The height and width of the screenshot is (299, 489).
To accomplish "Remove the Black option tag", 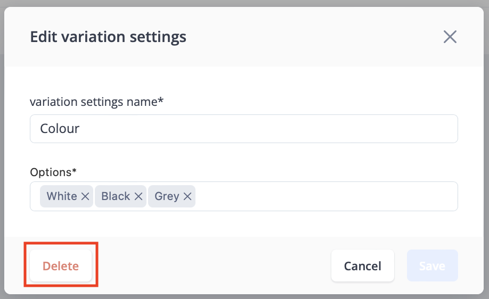I will coord(138,196).
